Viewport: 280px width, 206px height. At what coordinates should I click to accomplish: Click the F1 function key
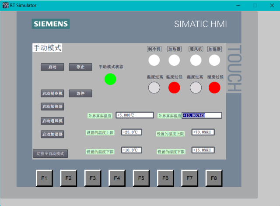coord(44,178)
